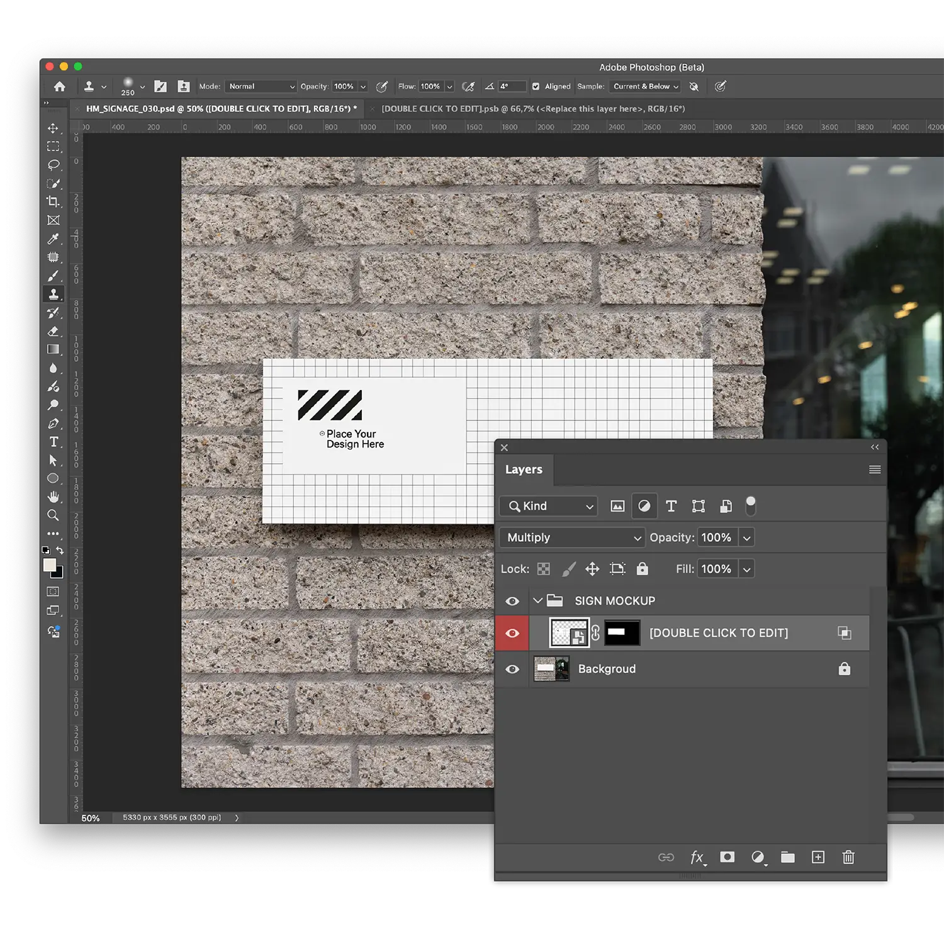Select the [DOUBLE CLICK TO EDIT] layer name
Image resolution: width=944 pixels, height=944 pixels.
718,633
